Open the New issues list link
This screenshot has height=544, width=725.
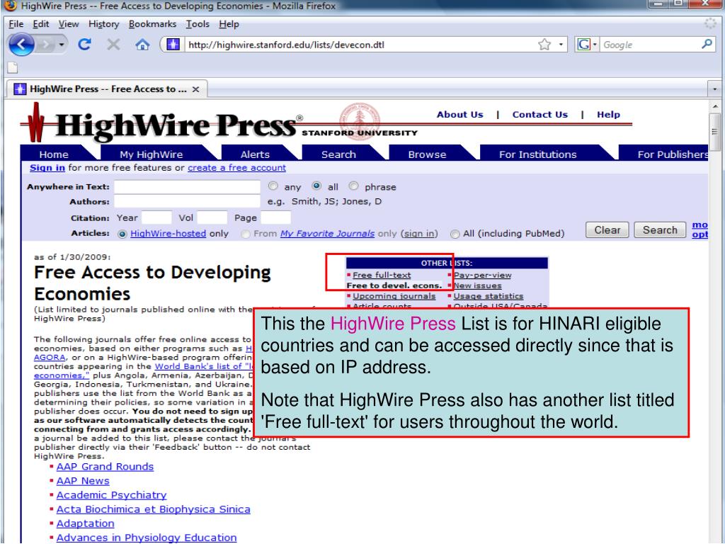pos(477,286)
